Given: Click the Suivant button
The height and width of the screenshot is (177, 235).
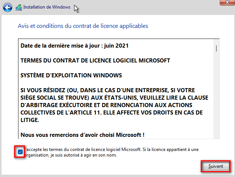Looking at the screenshot, I should coord(216,166).
